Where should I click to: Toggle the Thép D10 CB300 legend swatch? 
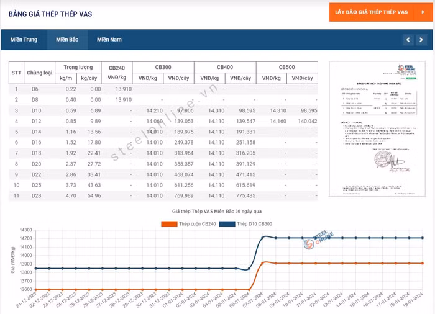(x=227, y=224)
